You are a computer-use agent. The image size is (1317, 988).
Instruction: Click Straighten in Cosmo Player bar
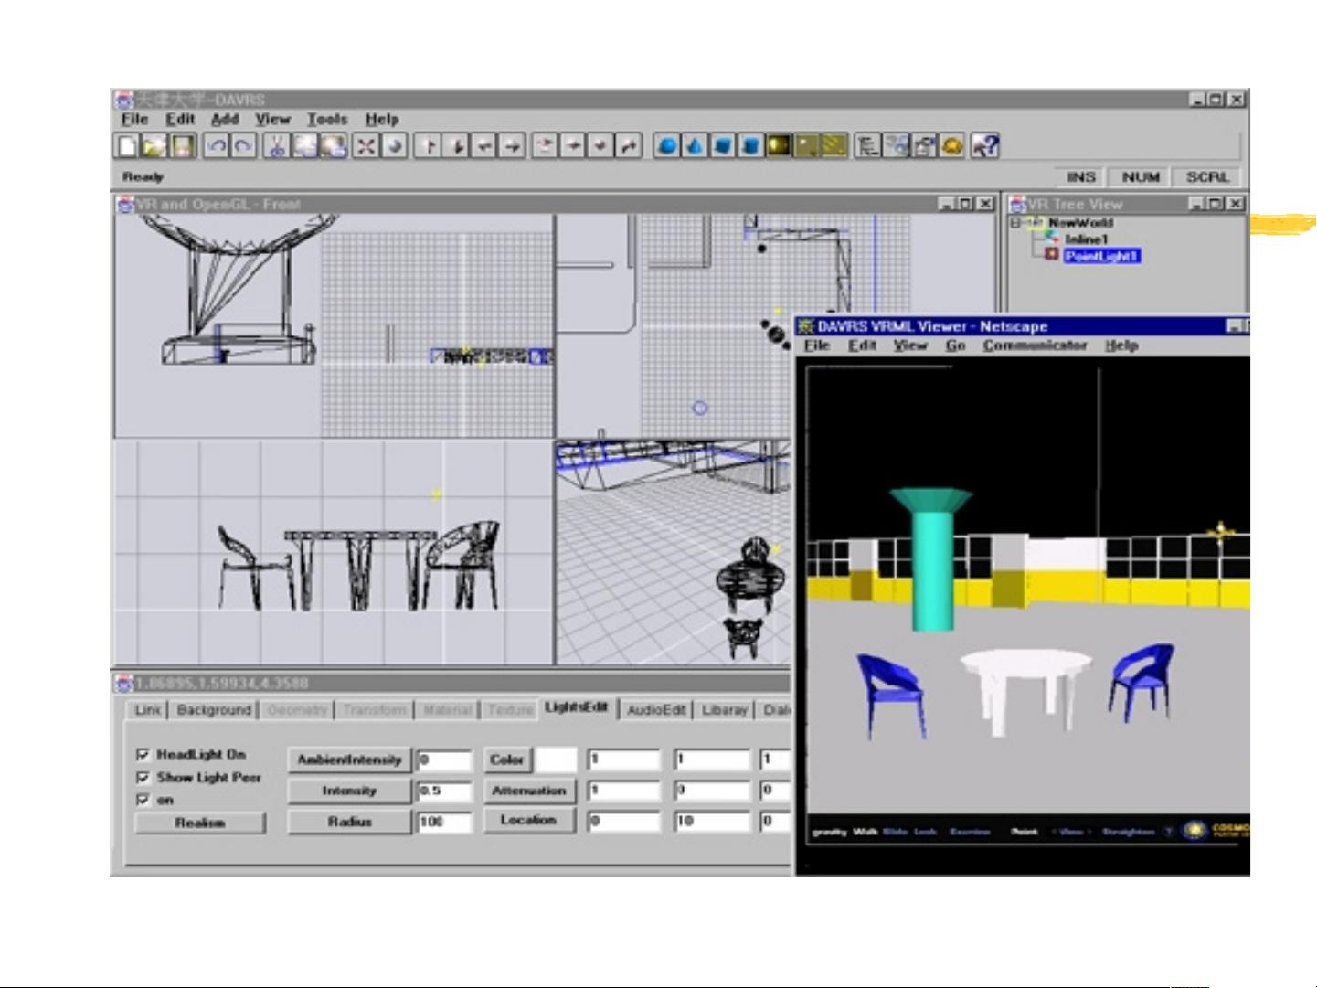click(1128, 832)
